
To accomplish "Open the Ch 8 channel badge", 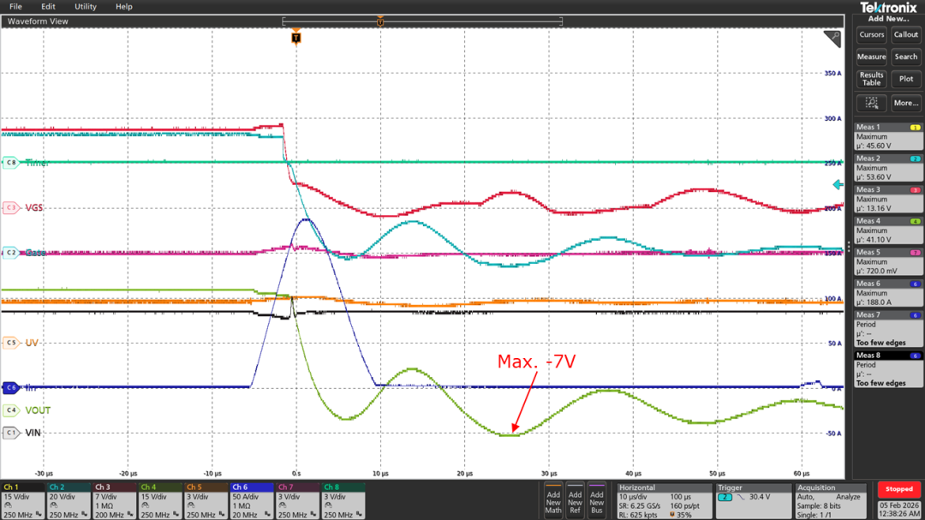I will point(343,500).
